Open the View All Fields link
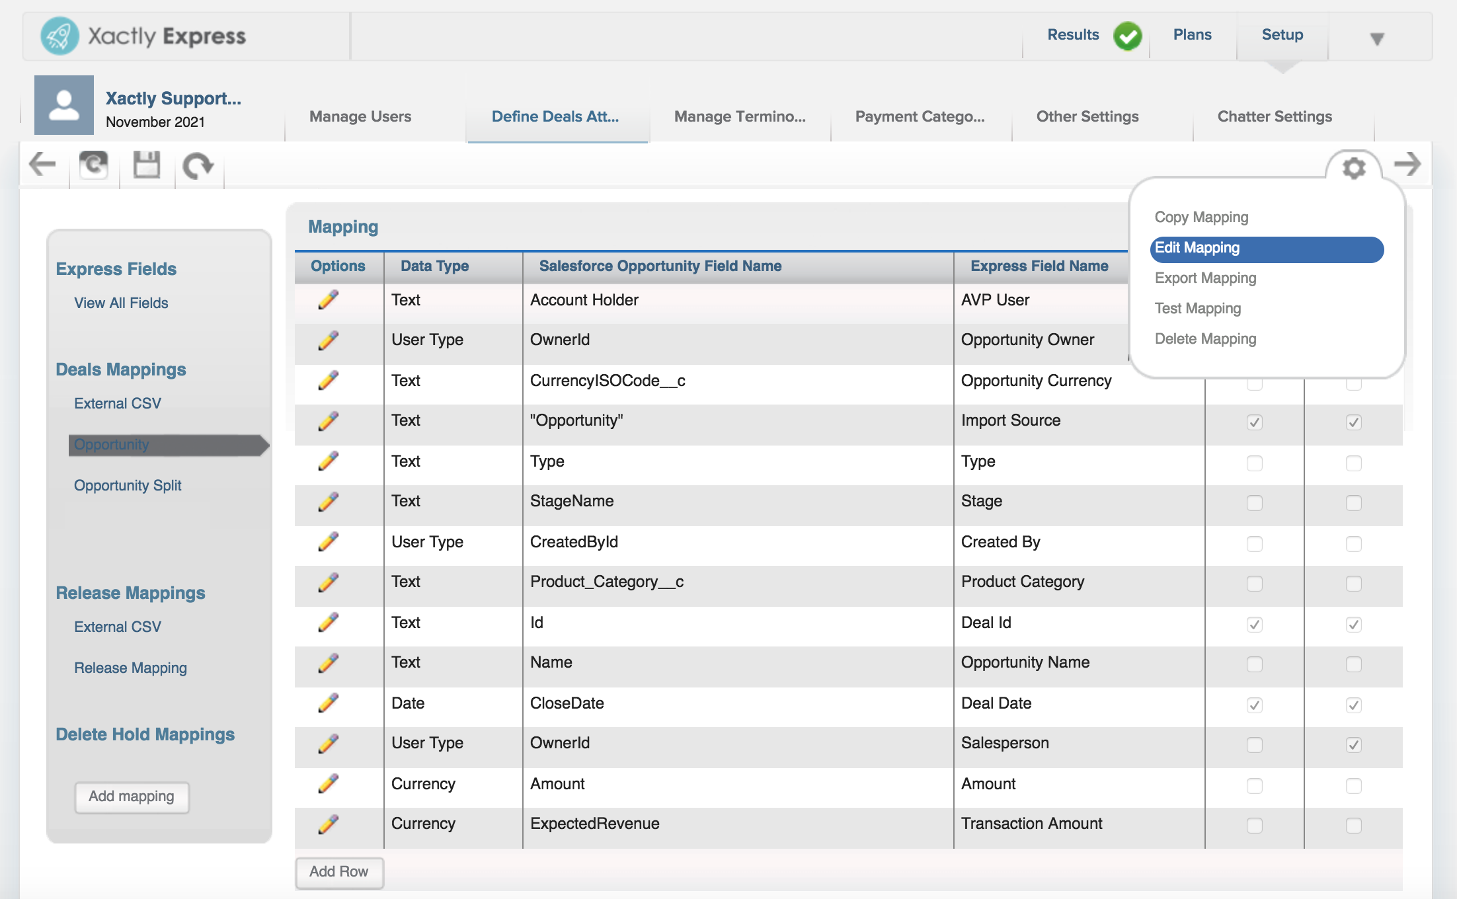This screenshot has height=899, width=1457. pos(121,303)
